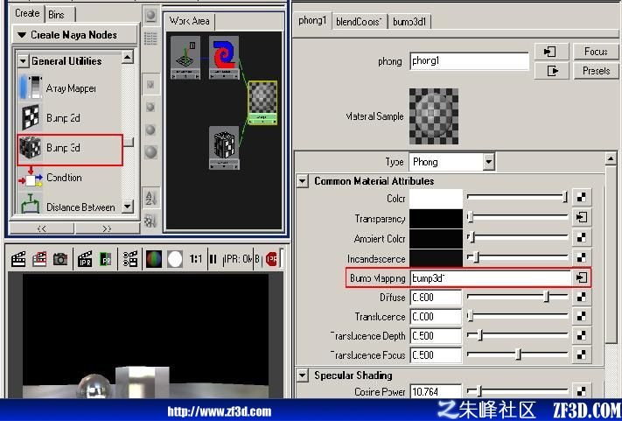Switch to the blendColors1 tab
Image resolution: width=622 pixels, height=421 pixels.
tap(360, 21)
